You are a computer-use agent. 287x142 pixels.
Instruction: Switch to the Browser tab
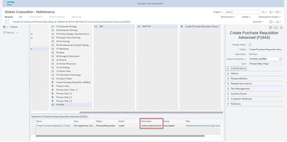tap(9, 17)
